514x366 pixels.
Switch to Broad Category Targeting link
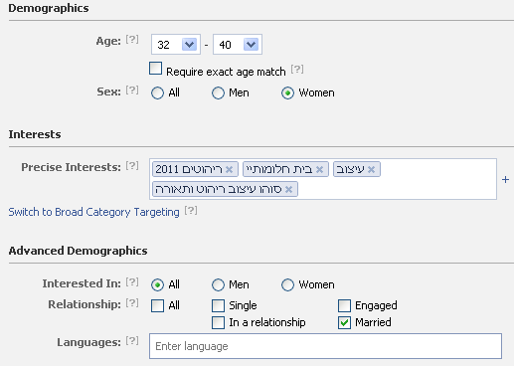93,212
